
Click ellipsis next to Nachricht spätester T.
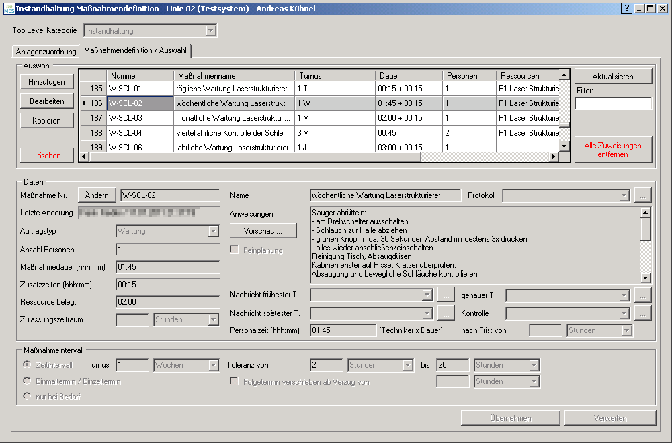coord(446,313)
